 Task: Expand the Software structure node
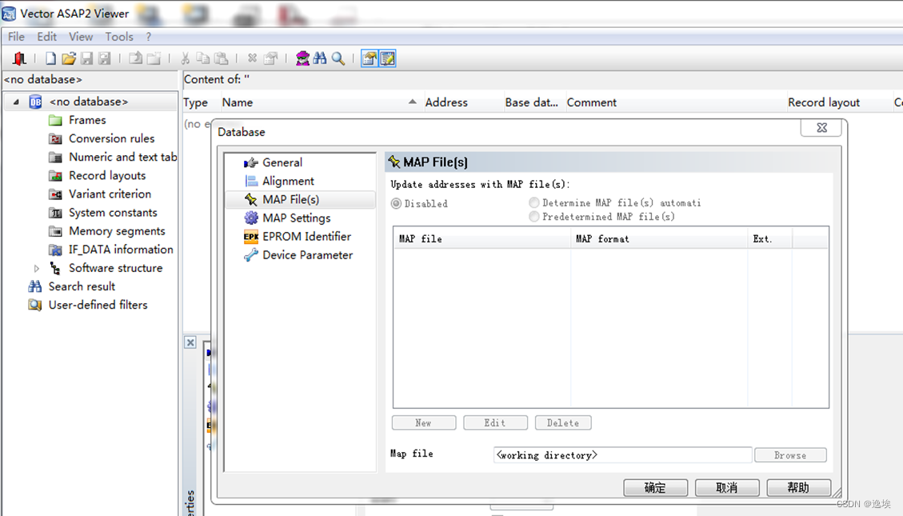36,268
